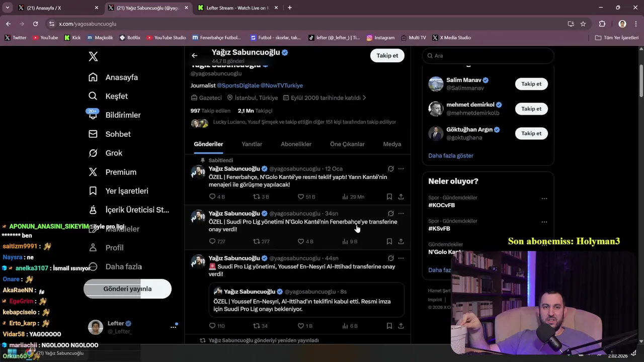Viewport: 644px width, 362px height.
Task: Open more options on the 34sn tweet
Action: coord(401,214)
